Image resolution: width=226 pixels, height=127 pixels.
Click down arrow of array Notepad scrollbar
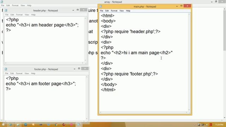(225, 117)
